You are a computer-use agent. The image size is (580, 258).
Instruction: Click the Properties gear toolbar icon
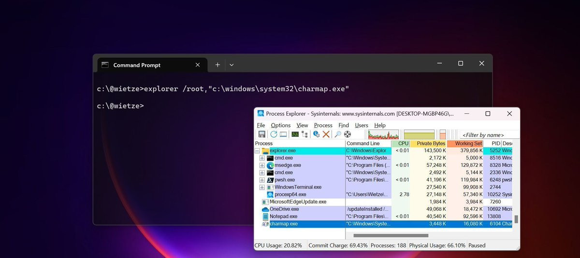pos(317,134)
